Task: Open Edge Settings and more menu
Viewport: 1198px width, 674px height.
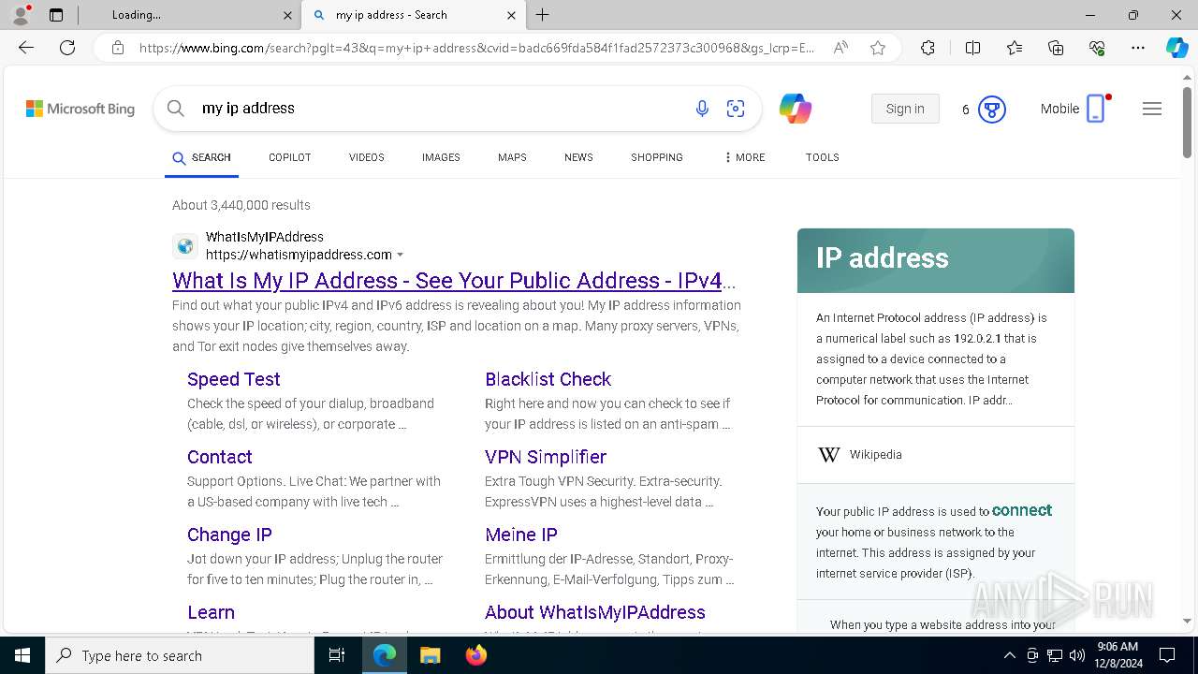Action: pyautogui.click(x=1138, y=48)
